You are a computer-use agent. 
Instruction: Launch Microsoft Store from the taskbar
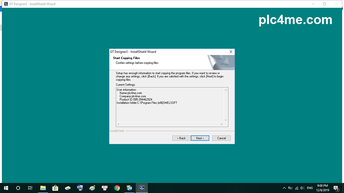coord(55,188)
